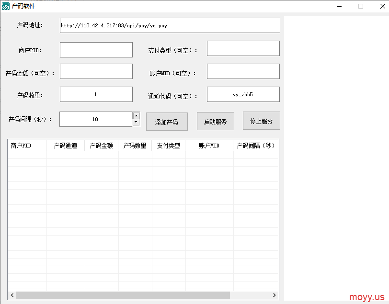Screen dimensions: 389x304
Task: Click the 产码通道 column header
Action: tap(66, 146)
